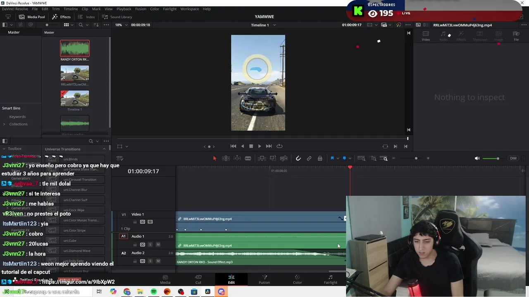Open the Playback menu
This screenshot has height=297, width=529.
click(124, 9)
